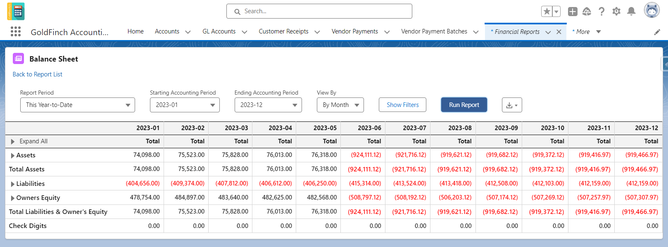
Task: Open Salesforce Help question mark icon
Action: click(x=601, y=12)
